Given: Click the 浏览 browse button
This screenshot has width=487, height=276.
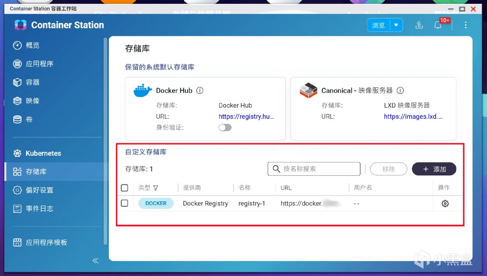Looking at the screenshot, I should point(379,25).
